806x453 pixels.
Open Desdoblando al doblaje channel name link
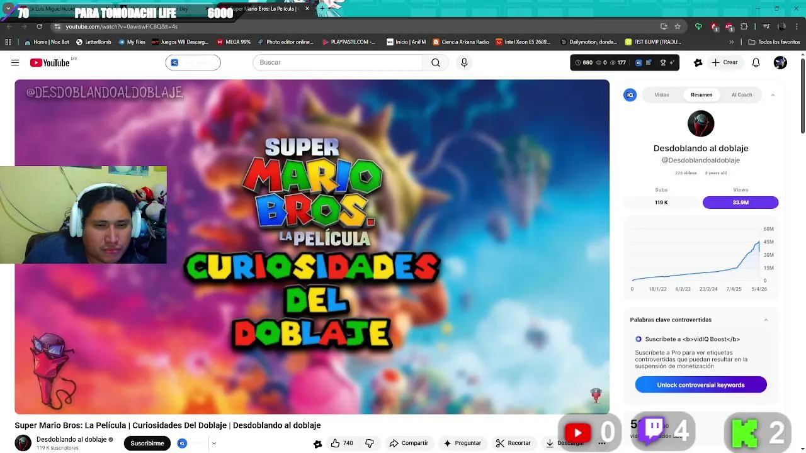coord(71,439)
